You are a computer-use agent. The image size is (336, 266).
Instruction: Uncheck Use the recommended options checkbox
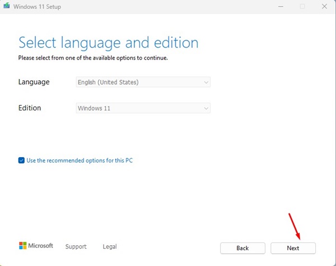tap(21, 160)
